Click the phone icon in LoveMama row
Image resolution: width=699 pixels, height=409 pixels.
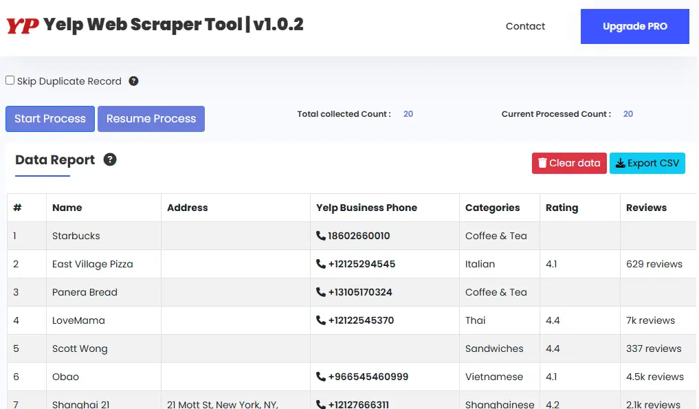pyautogui.click(x=320, y=320)
